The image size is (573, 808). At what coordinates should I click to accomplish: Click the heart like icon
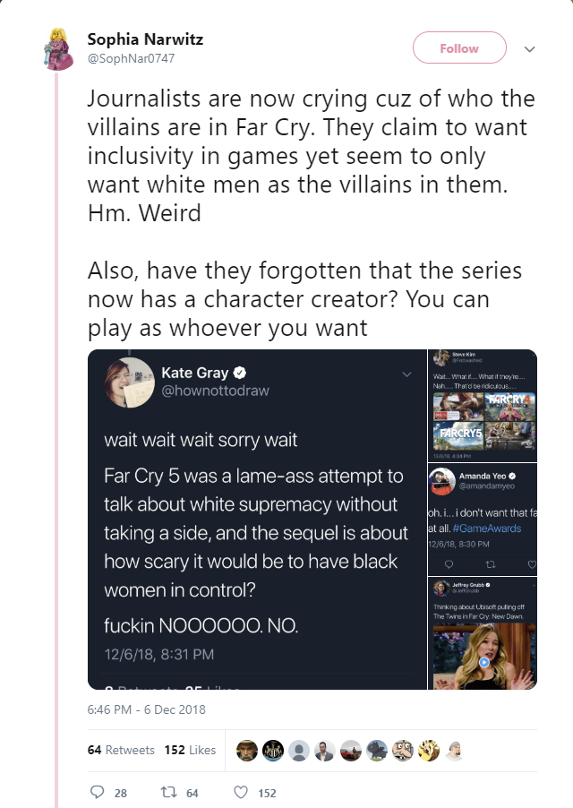tap(241, 792)
